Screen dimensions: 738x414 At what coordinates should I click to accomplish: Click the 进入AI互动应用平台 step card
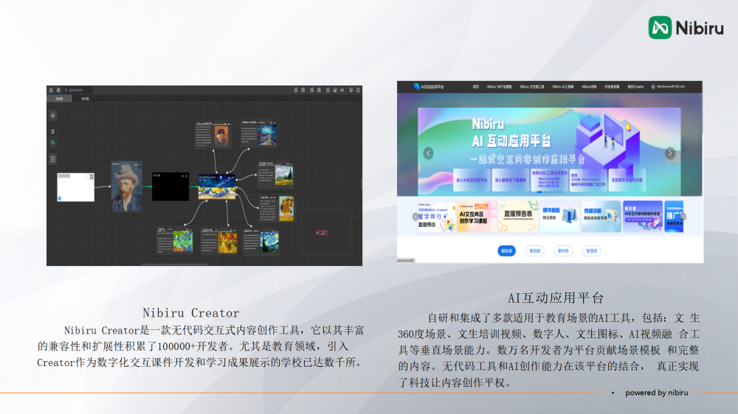(472, 180)
